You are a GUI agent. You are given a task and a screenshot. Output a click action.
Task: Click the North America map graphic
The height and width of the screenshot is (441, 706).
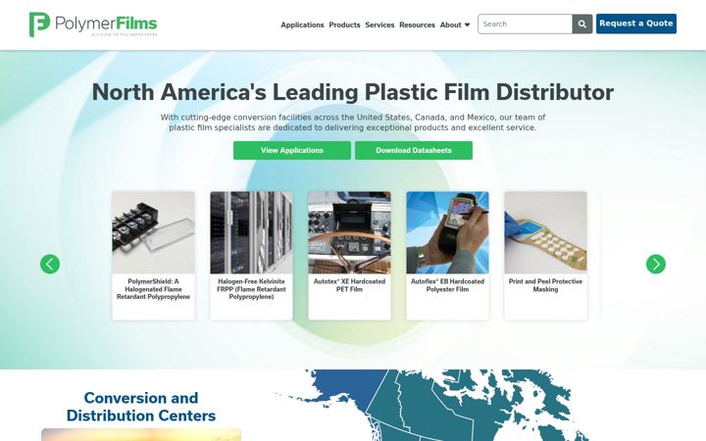[432, 406]
